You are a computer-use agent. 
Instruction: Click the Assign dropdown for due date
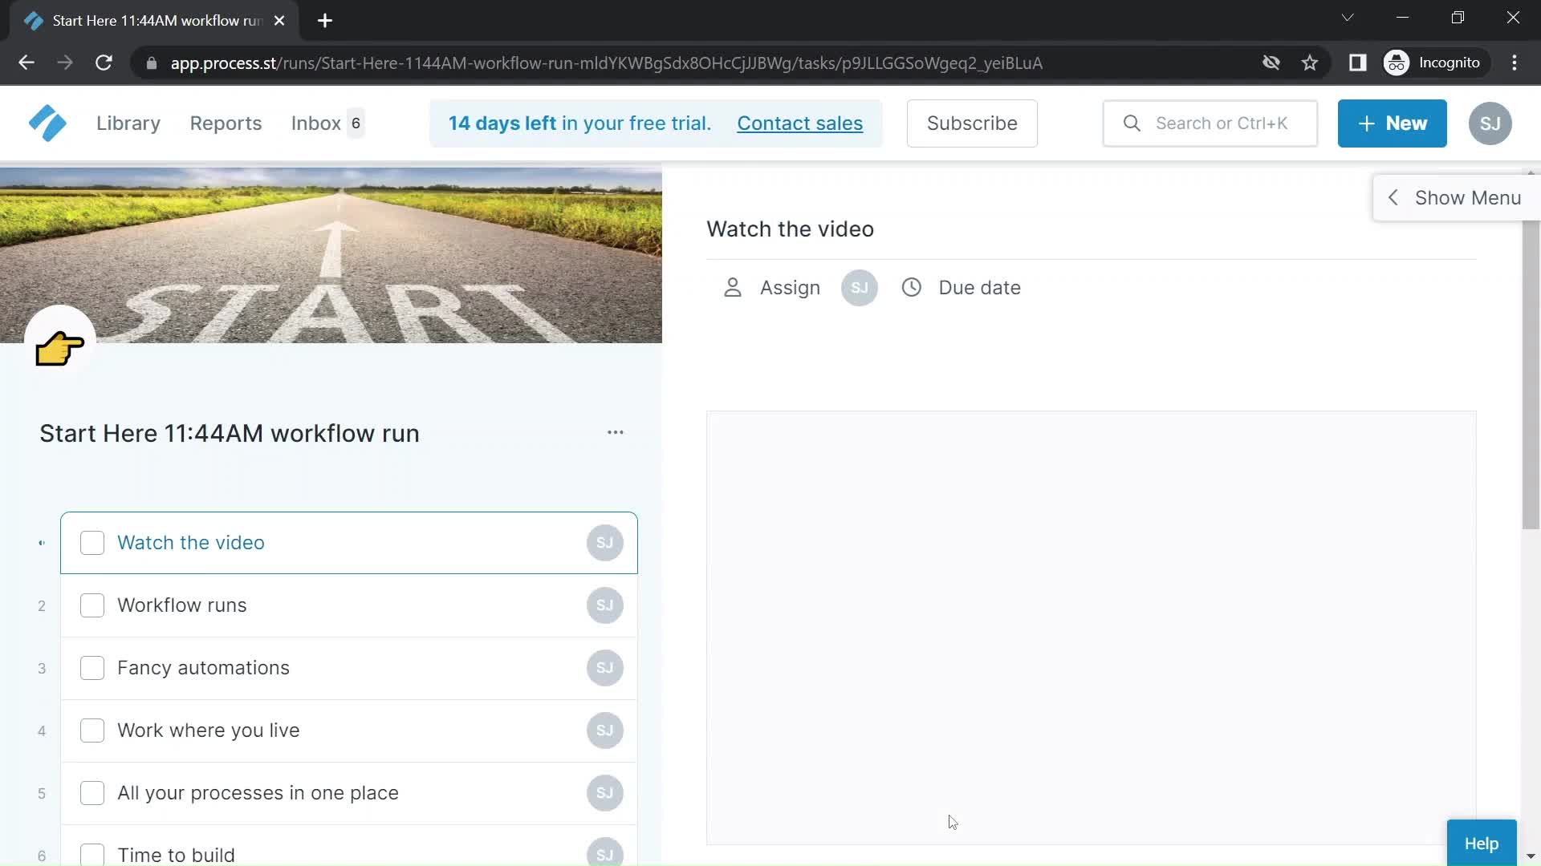[961, 286]
